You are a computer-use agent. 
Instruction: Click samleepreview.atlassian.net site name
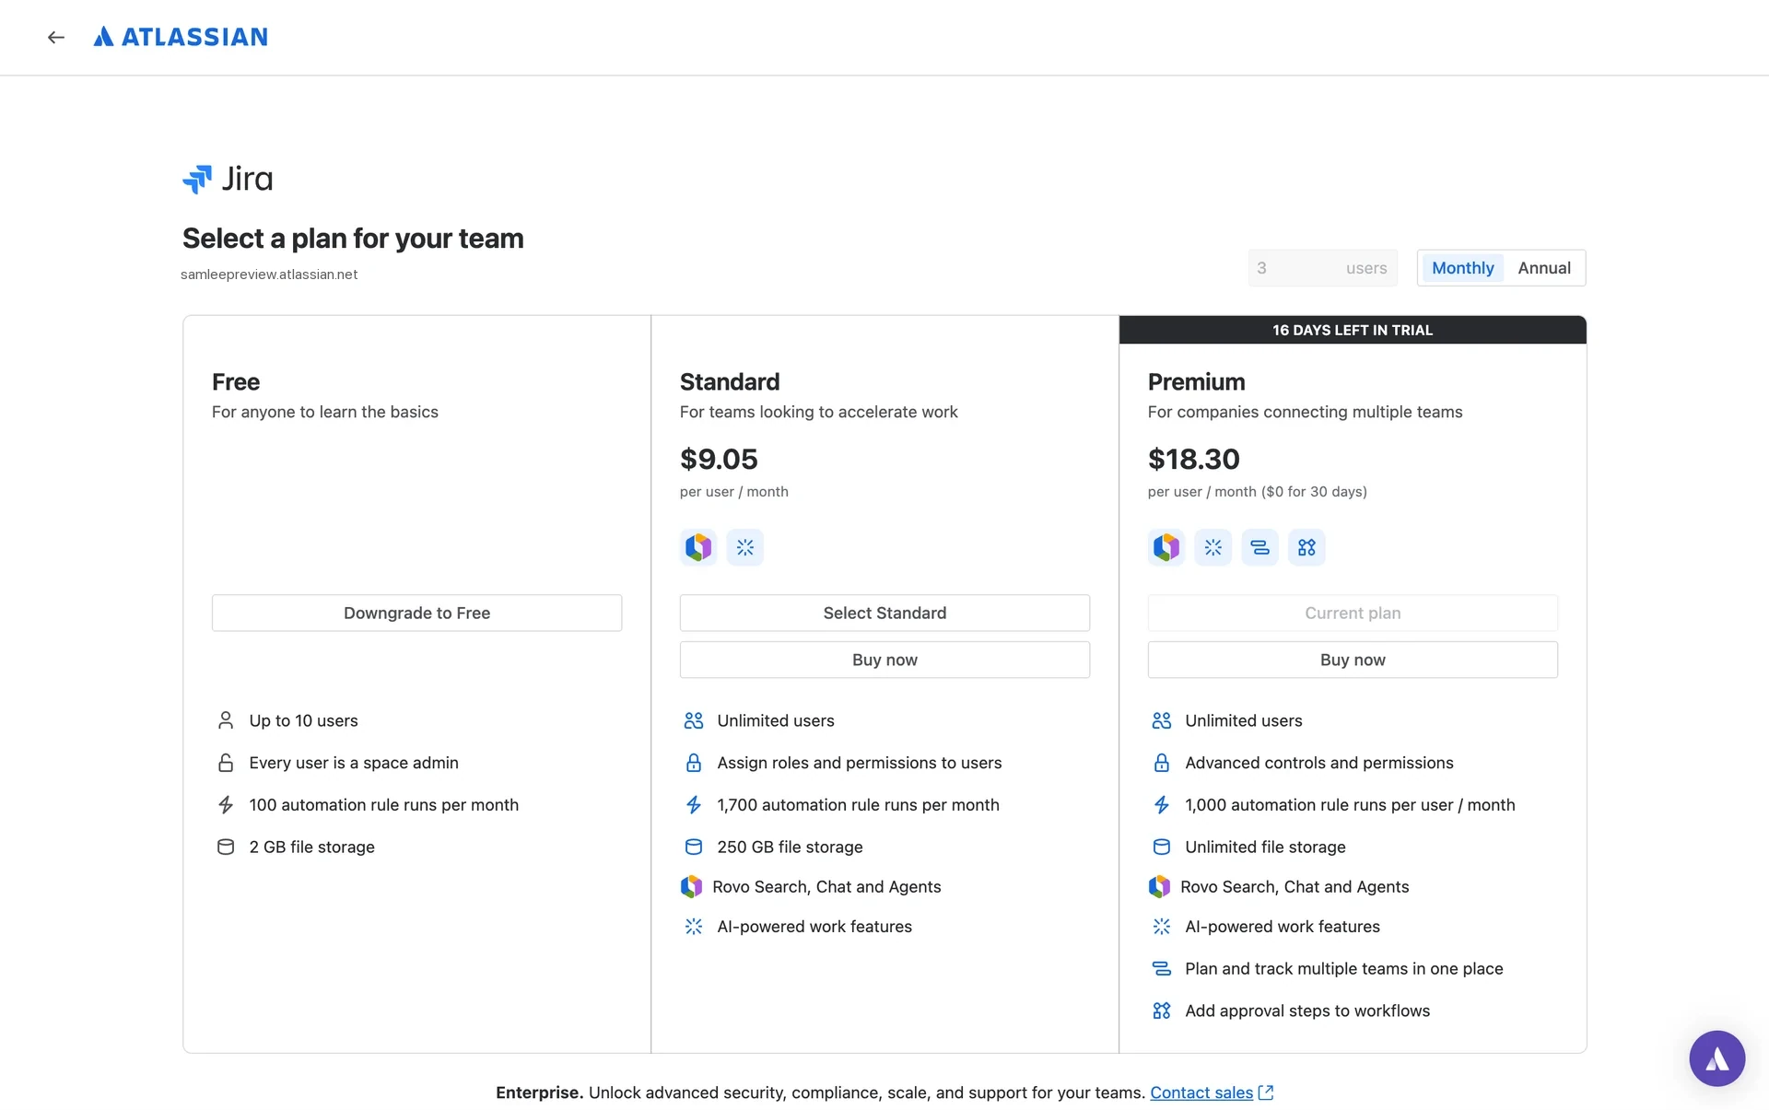(x=269, y=275)
